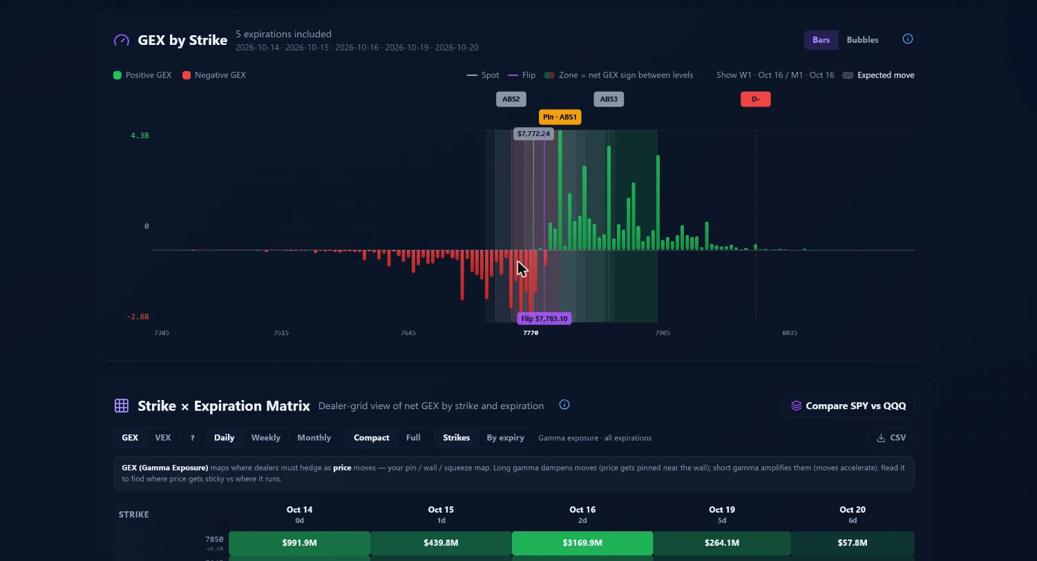Click the GEX by Strike gauge icon

point(122,40)
